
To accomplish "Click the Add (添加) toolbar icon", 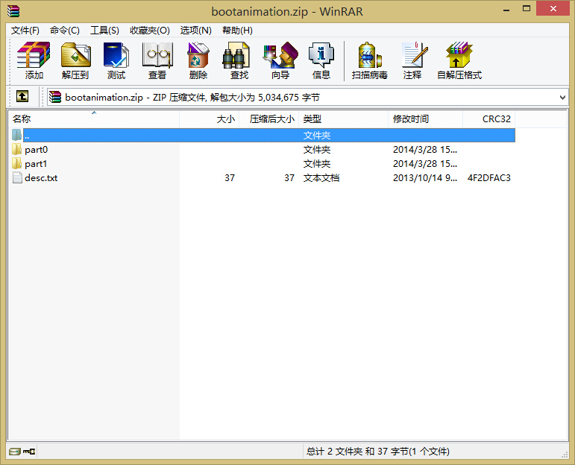I will click(x=34, y=60).
